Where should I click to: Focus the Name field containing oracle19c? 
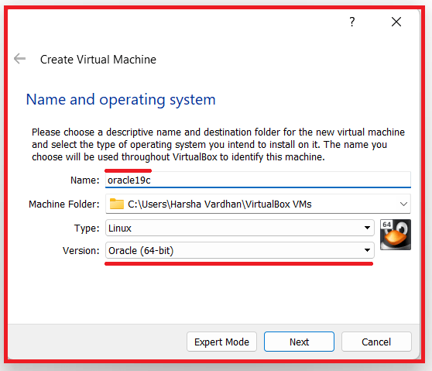click(x=258, y=180)
